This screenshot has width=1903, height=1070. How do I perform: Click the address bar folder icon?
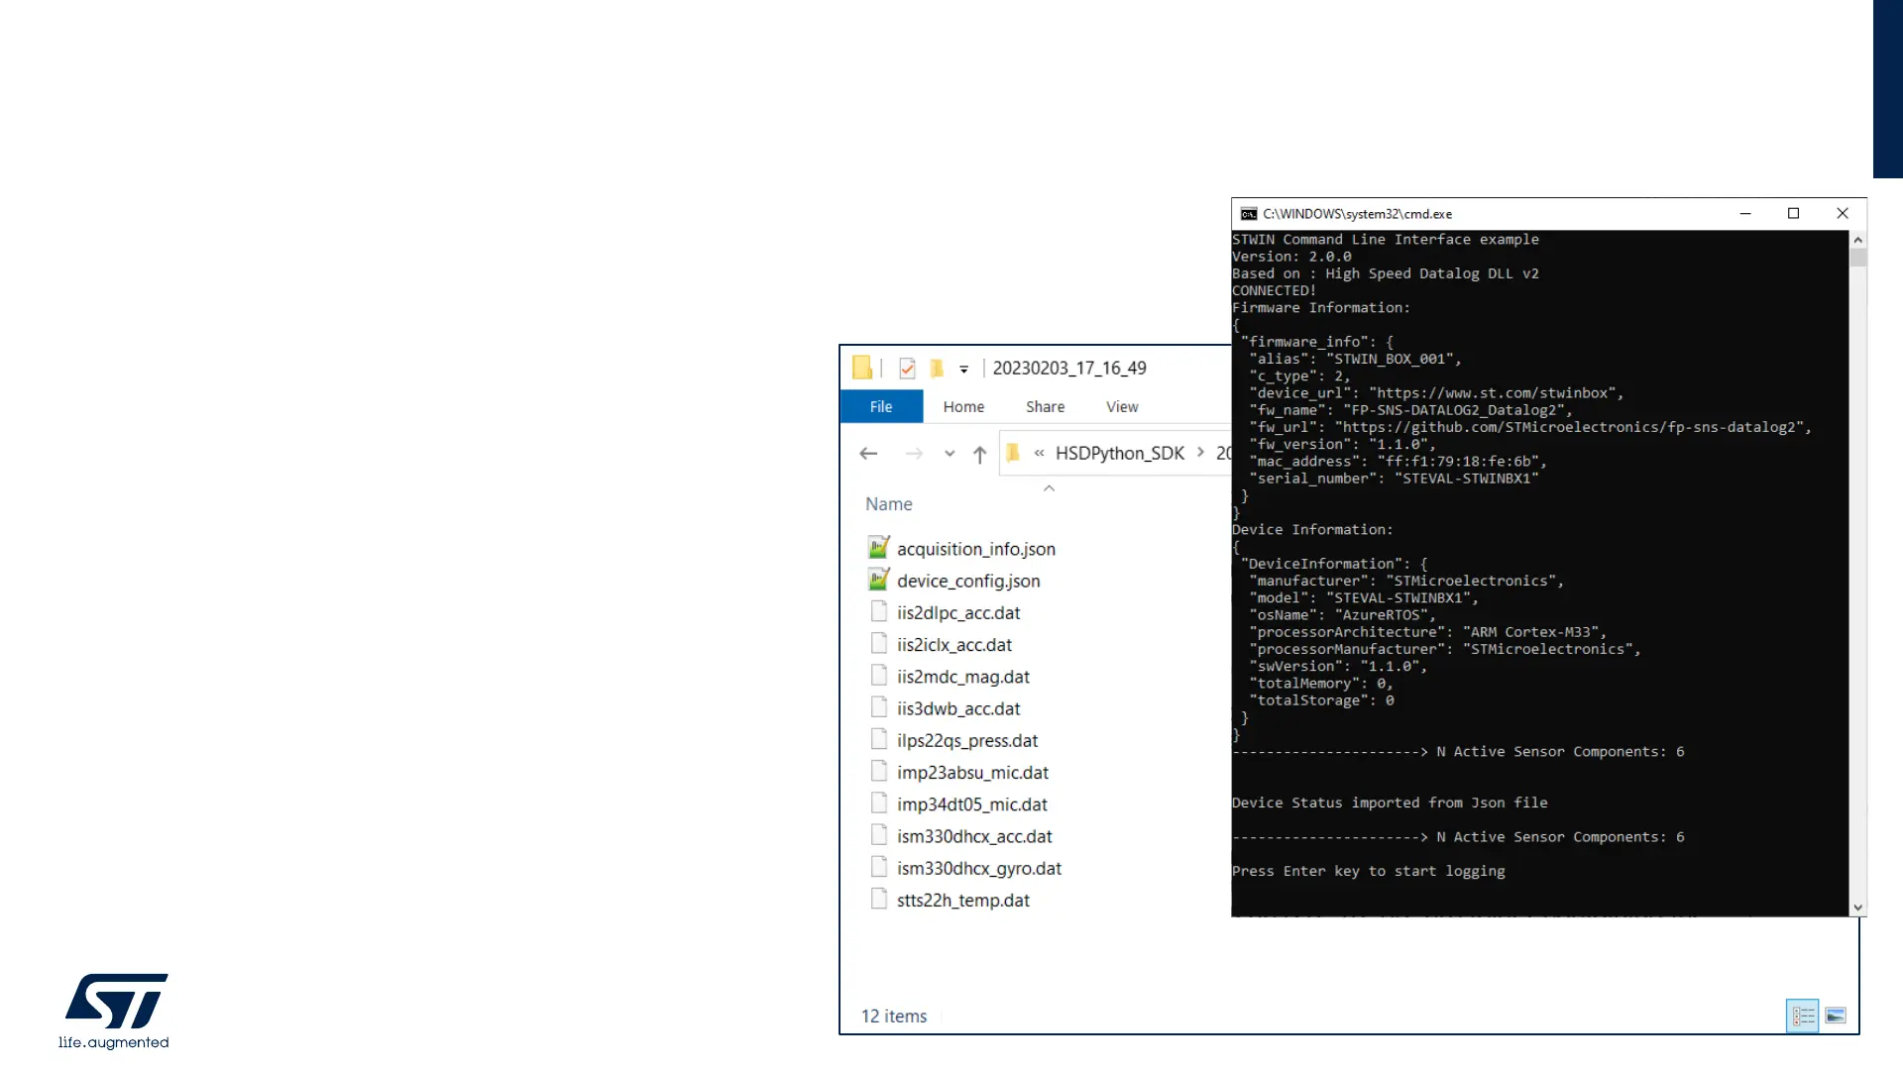click(x=1013, y=453)
